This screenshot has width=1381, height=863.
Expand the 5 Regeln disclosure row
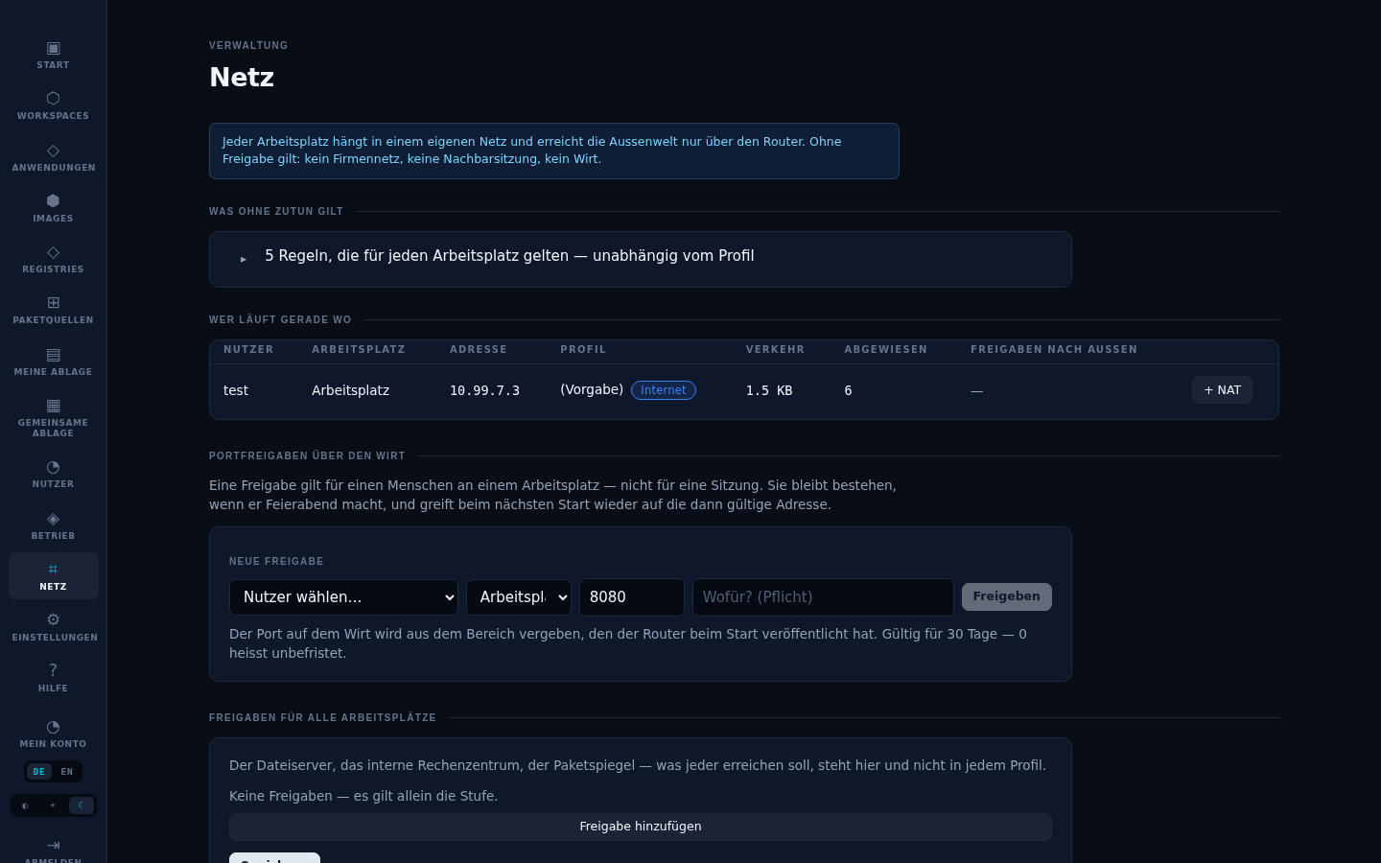(x=640, y=259)
